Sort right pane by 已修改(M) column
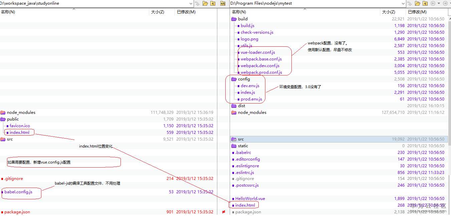The height and width of the screenshot is (216, 451). (417, 12)
